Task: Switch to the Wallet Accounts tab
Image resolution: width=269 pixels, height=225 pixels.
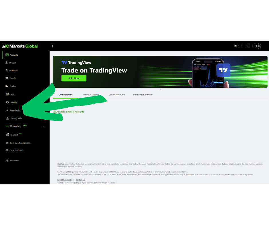Action: 117,95
